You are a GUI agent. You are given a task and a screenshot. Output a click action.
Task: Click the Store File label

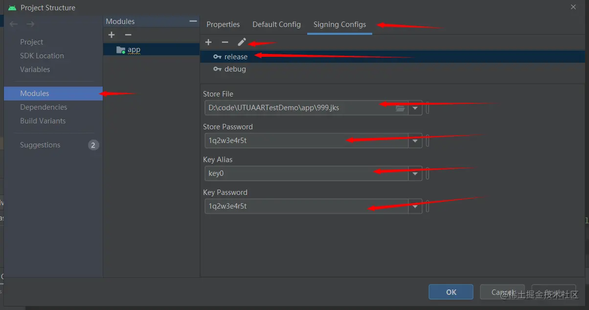coord(218,94)
